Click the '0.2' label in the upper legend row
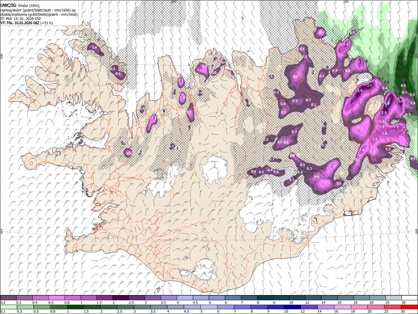 click(3, 303)
